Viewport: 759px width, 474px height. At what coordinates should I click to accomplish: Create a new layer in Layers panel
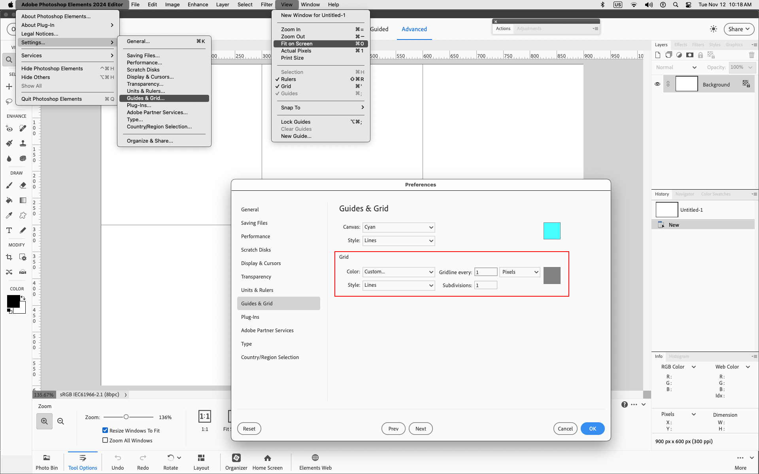click(658, 55)
